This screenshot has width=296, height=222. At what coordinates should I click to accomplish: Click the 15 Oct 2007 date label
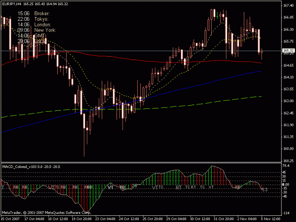10,219
